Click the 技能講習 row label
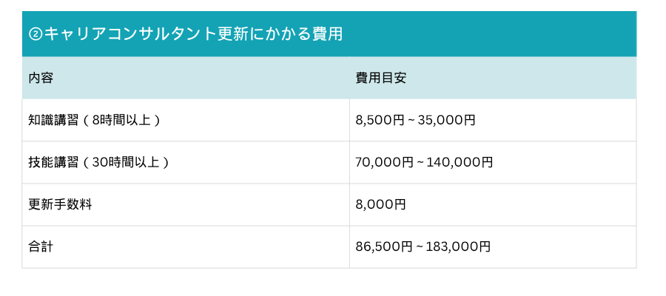The width and height of the screenshot is (666, 296). pyautogui.click(x=51, y=162)
